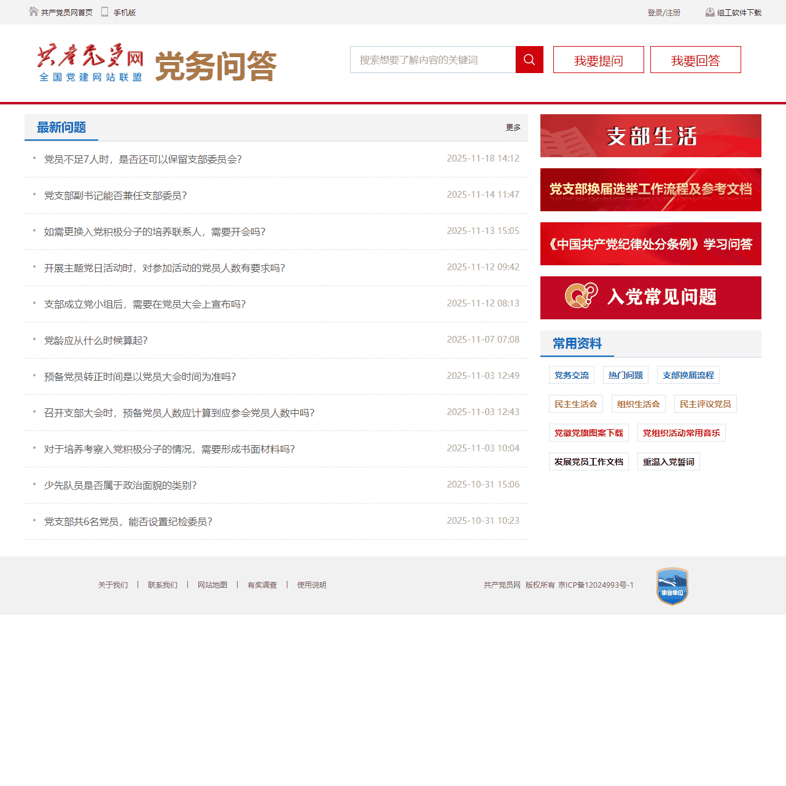
Task: Click the magnifier icon to search
Action: 529,60
